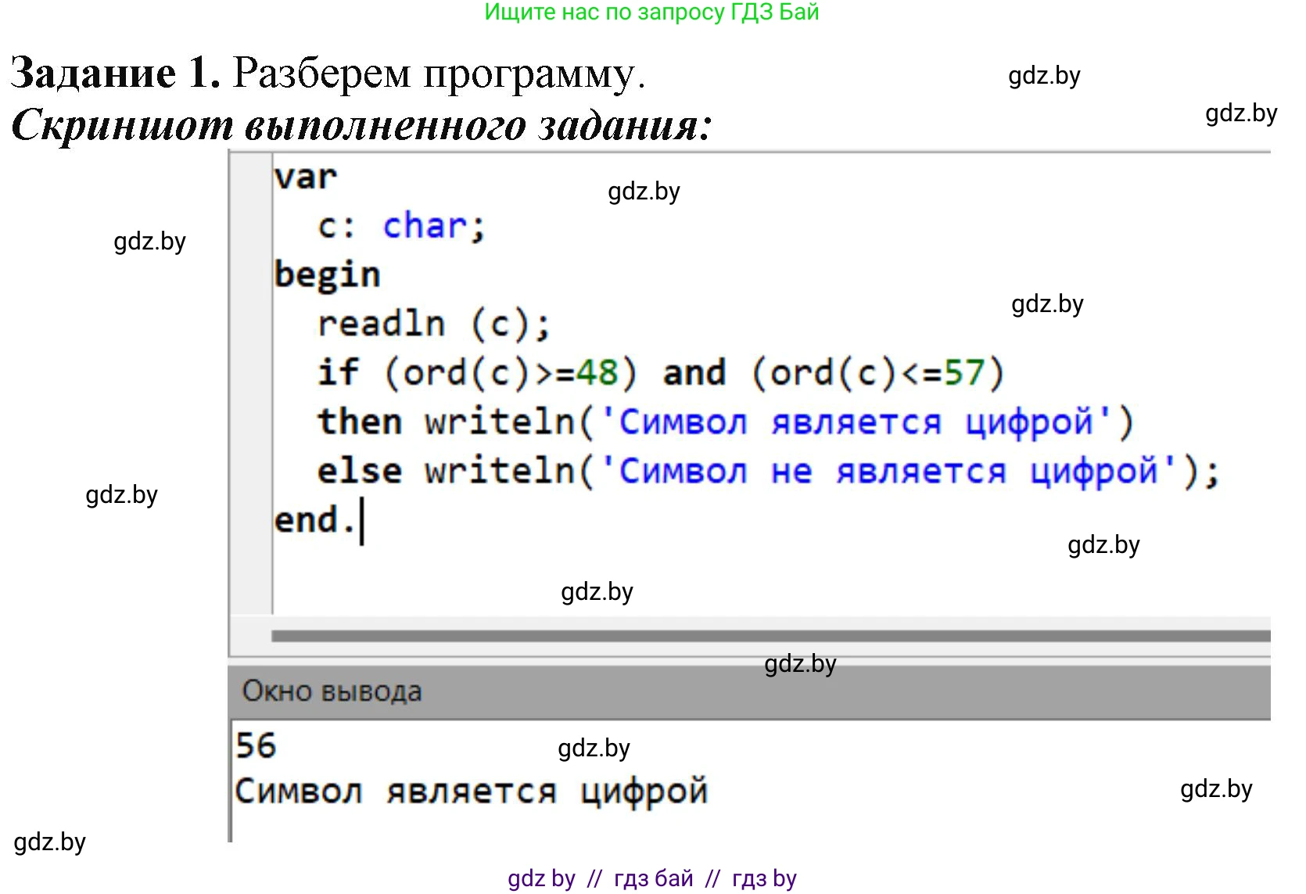The image size is (1306, 894).
Task: Click the 'Символ не является цифрой' string literal
Action: (888, 472)
